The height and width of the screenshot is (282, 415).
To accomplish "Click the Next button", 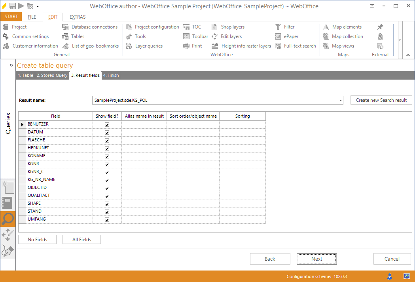I will (x=316, y=259).
